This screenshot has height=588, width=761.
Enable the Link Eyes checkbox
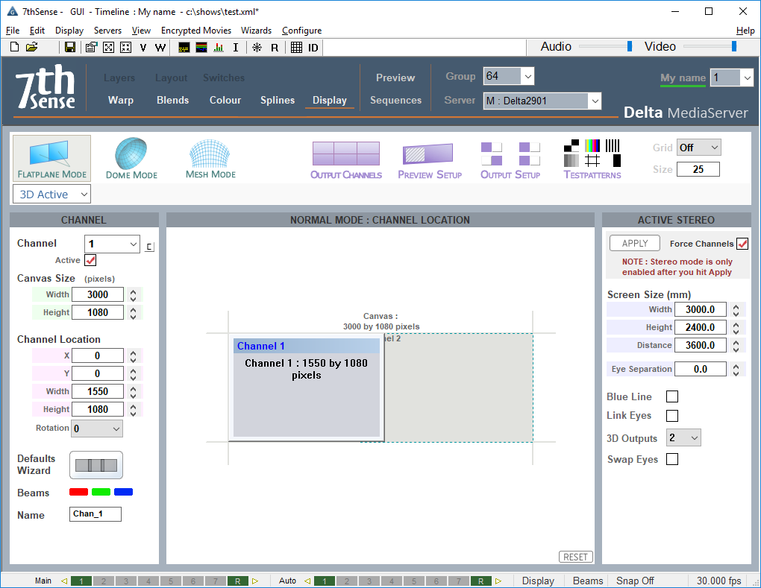point(672,415)
